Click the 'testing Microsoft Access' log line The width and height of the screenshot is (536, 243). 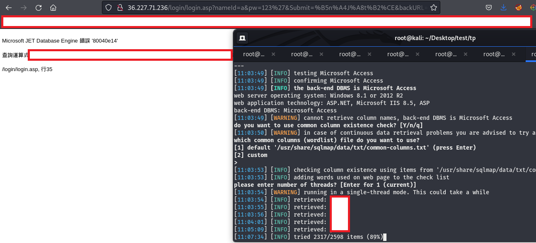[x=304, y=73]
